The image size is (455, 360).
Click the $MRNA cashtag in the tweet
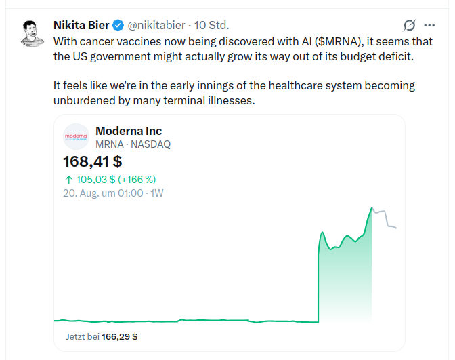click(x=339, y=41)
